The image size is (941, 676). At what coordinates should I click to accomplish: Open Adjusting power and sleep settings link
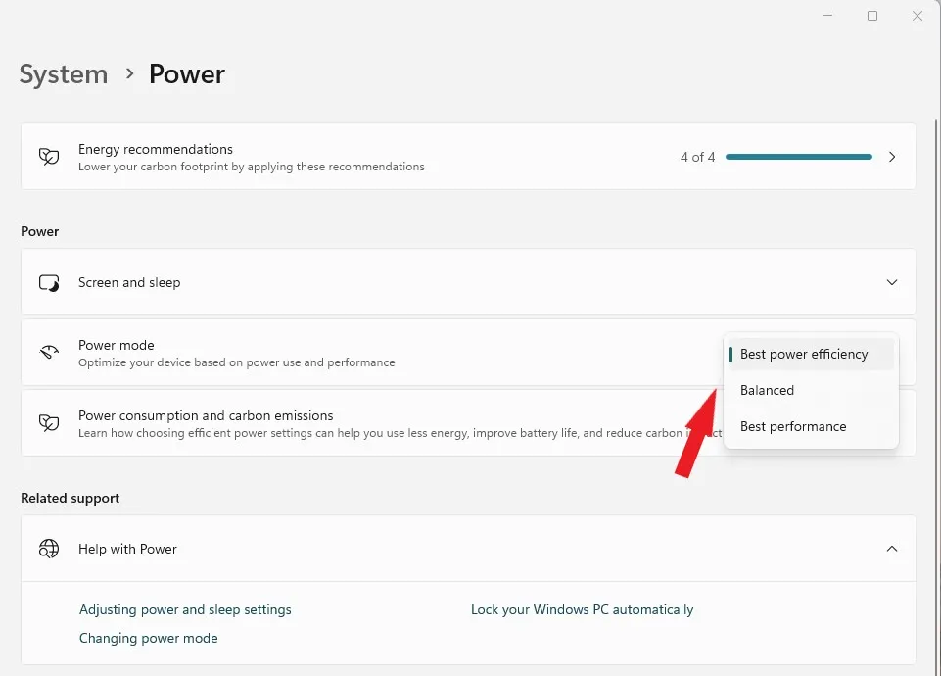(185, 609)
